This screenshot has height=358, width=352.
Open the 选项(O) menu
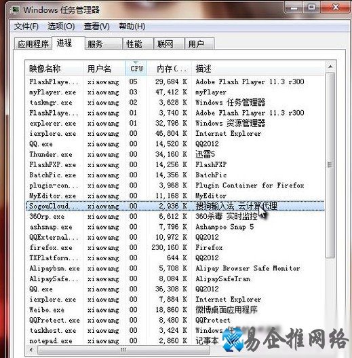pos(61,26)
